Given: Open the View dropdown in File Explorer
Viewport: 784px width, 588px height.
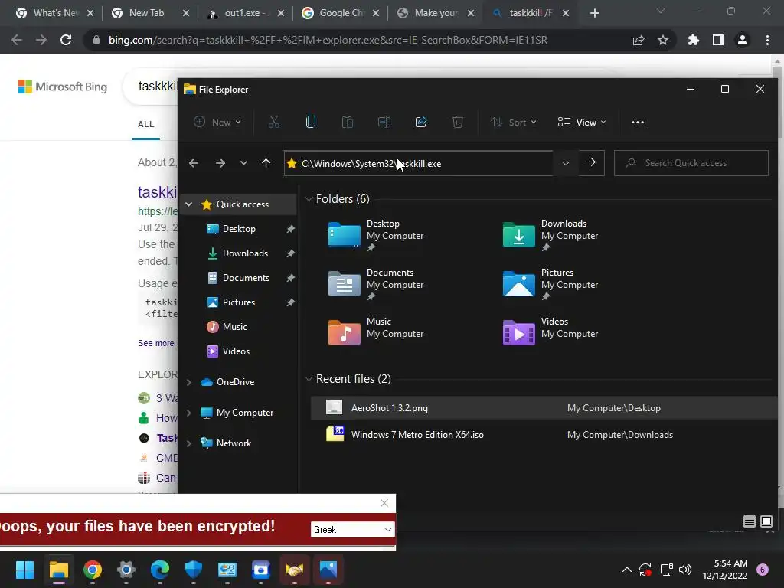Looking at the screenshot, I should click(582, 122).
